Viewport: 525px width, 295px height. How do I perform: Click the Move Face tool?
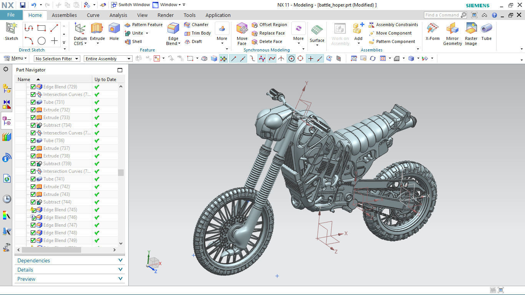tap(242, 34)
